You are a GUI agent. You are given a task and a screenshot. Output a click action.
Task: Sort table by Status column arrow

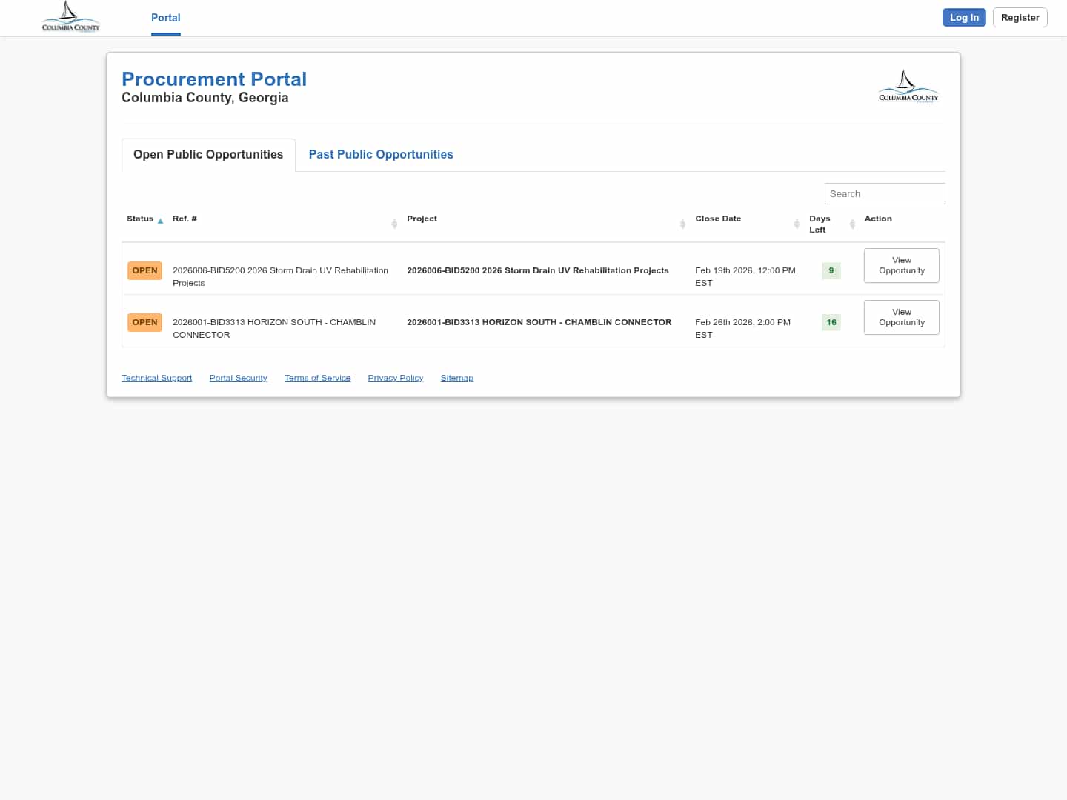160,221
